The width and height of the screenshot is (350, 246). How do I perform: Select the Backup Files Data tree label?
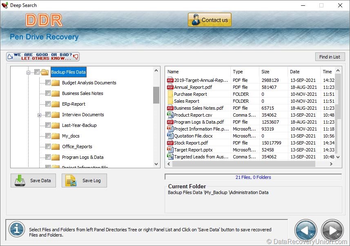tap(68, 72)
